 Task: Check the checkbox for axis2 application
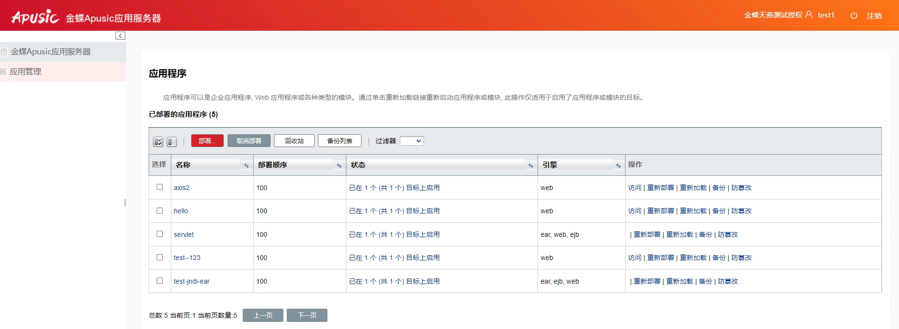(x=160, y=187)
